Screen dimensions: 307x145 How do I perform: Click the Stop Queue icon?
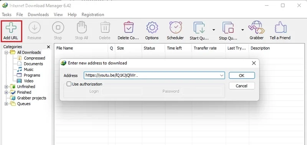[228, 28]
